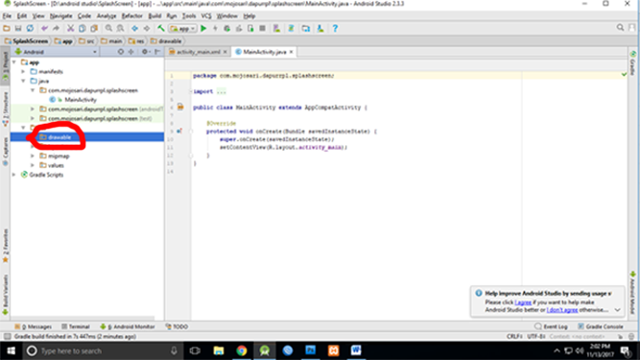Screen dimensions: 640x360
Task: Open the Event Log panel
Action: point(551,326)
